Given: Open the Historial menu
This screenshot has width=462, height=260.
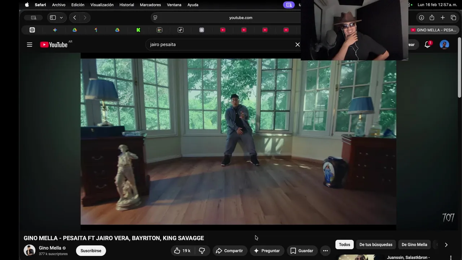Looking at the screenshot, I should click(x=127, y=5).
